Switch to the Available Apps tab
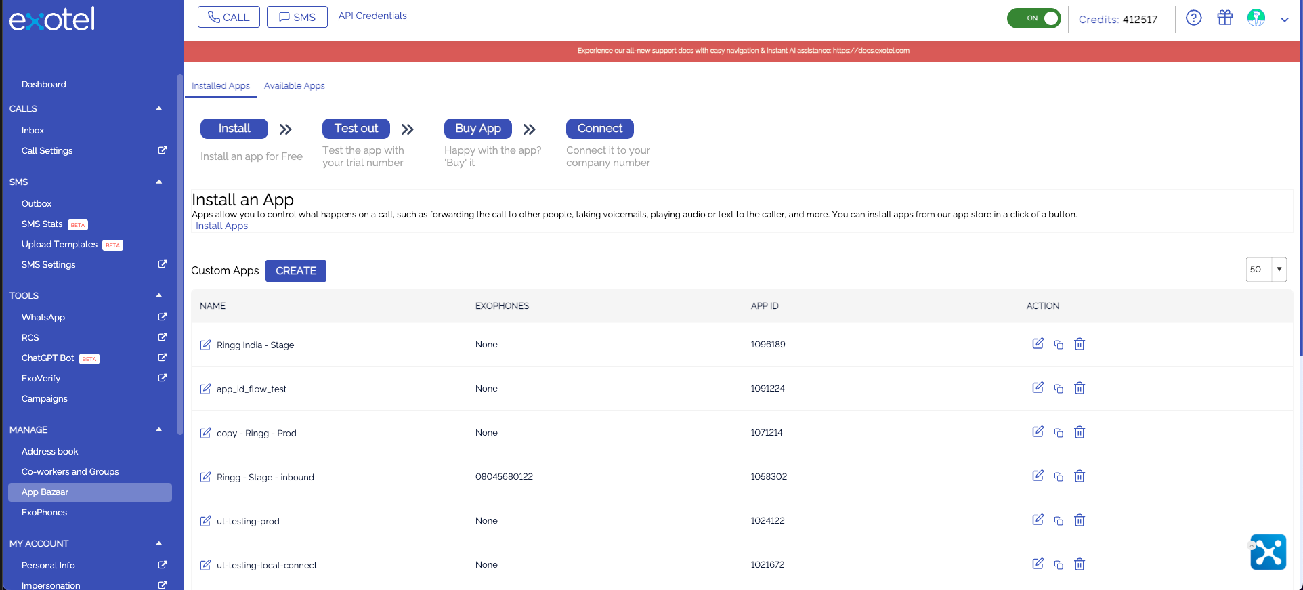Viewport: 1303px width, 590px height. click(294, 85)
